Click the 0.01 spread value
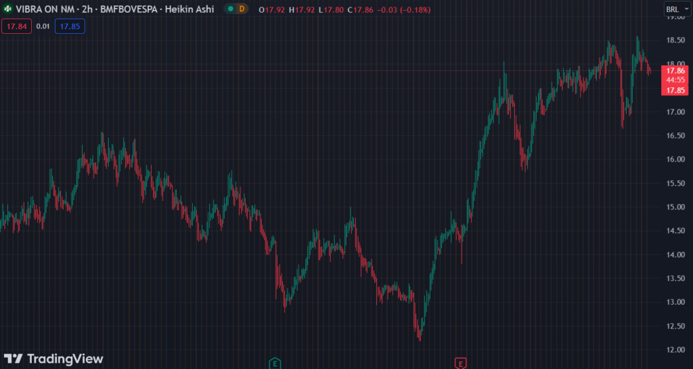 tap(43, 26)
